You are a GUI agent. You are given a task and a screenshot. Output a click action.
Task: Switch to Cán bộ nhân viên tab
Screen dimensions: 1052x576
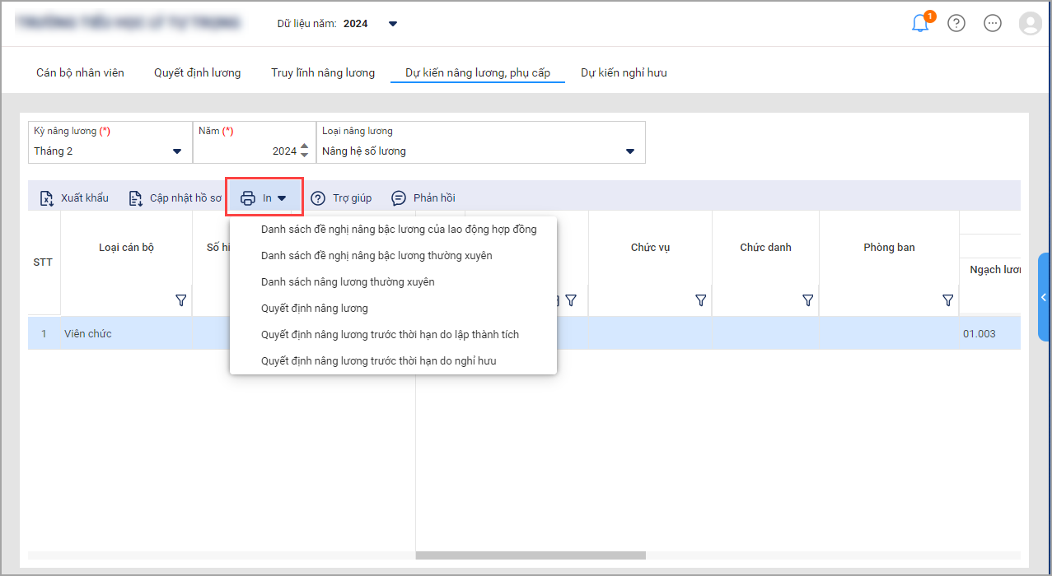pos(80,72)
